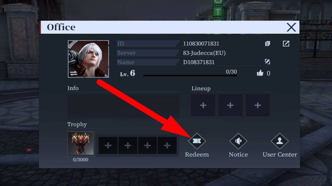Open the character portrait image
The width and height of the screenshot is (332, 186).
[x=88, y=59]
